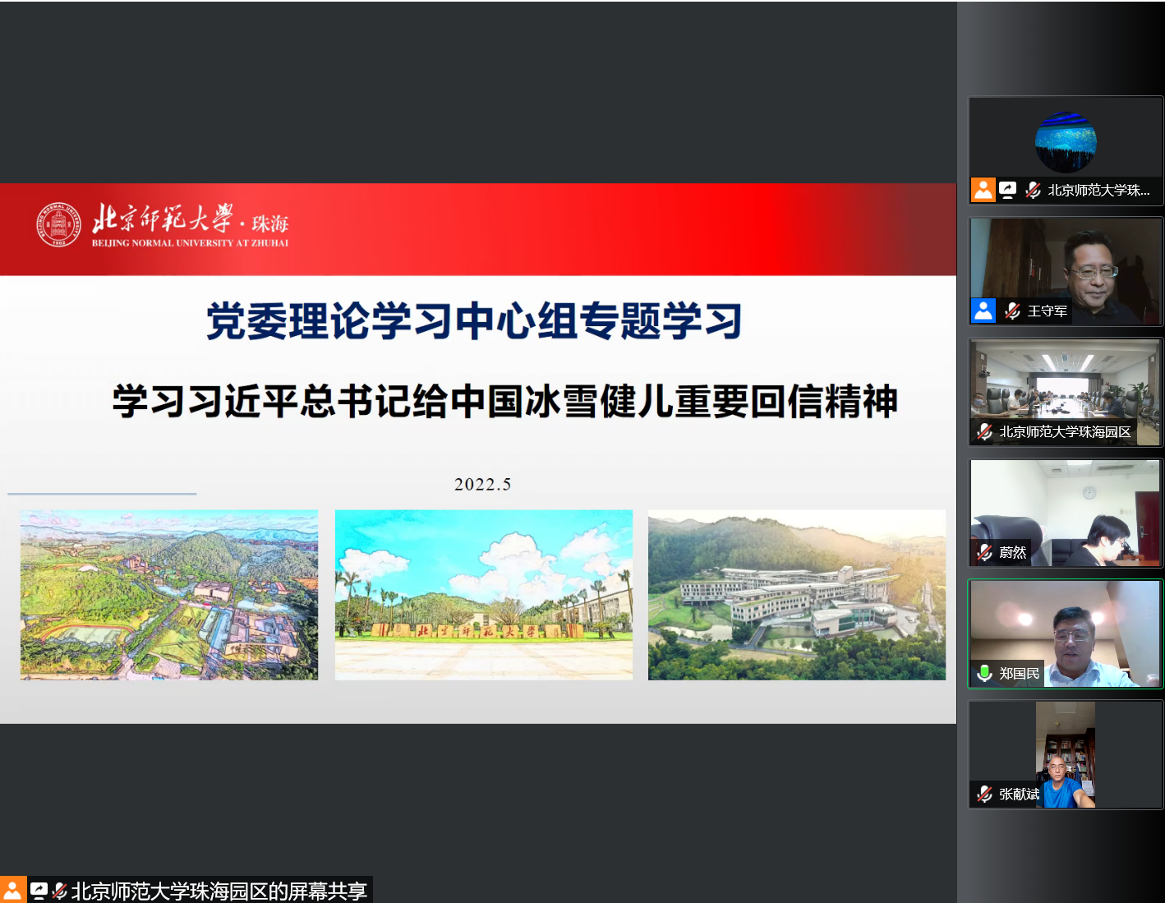Select 张献斌's video tile
This screenshot has width=1165, height=903.
tap(1066, 754)
